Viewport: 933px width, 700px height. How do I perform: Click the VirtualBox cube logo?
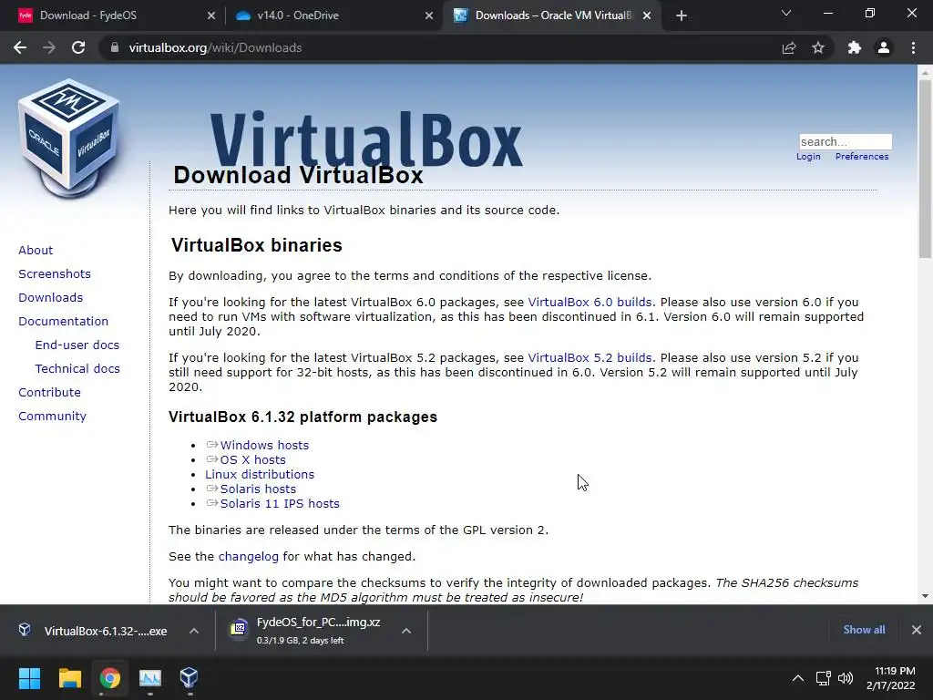pyautogui.click(x=69, y=139)
